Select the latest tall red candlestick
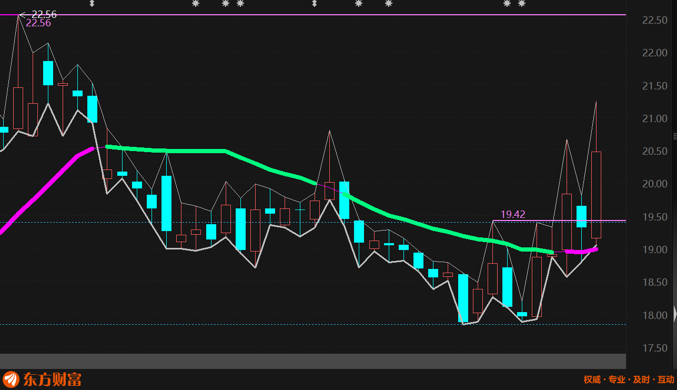 click(596, 195)
